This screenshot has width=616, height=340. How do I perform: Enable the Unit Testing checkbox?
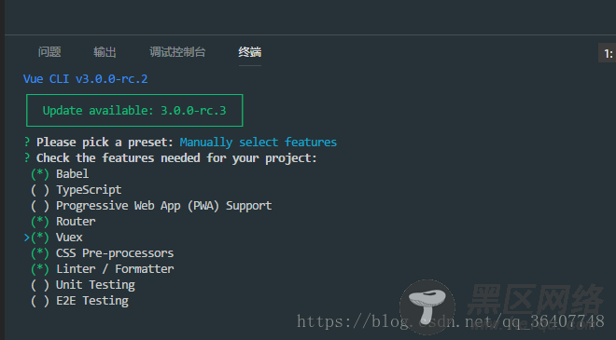(x=40, y=285)
